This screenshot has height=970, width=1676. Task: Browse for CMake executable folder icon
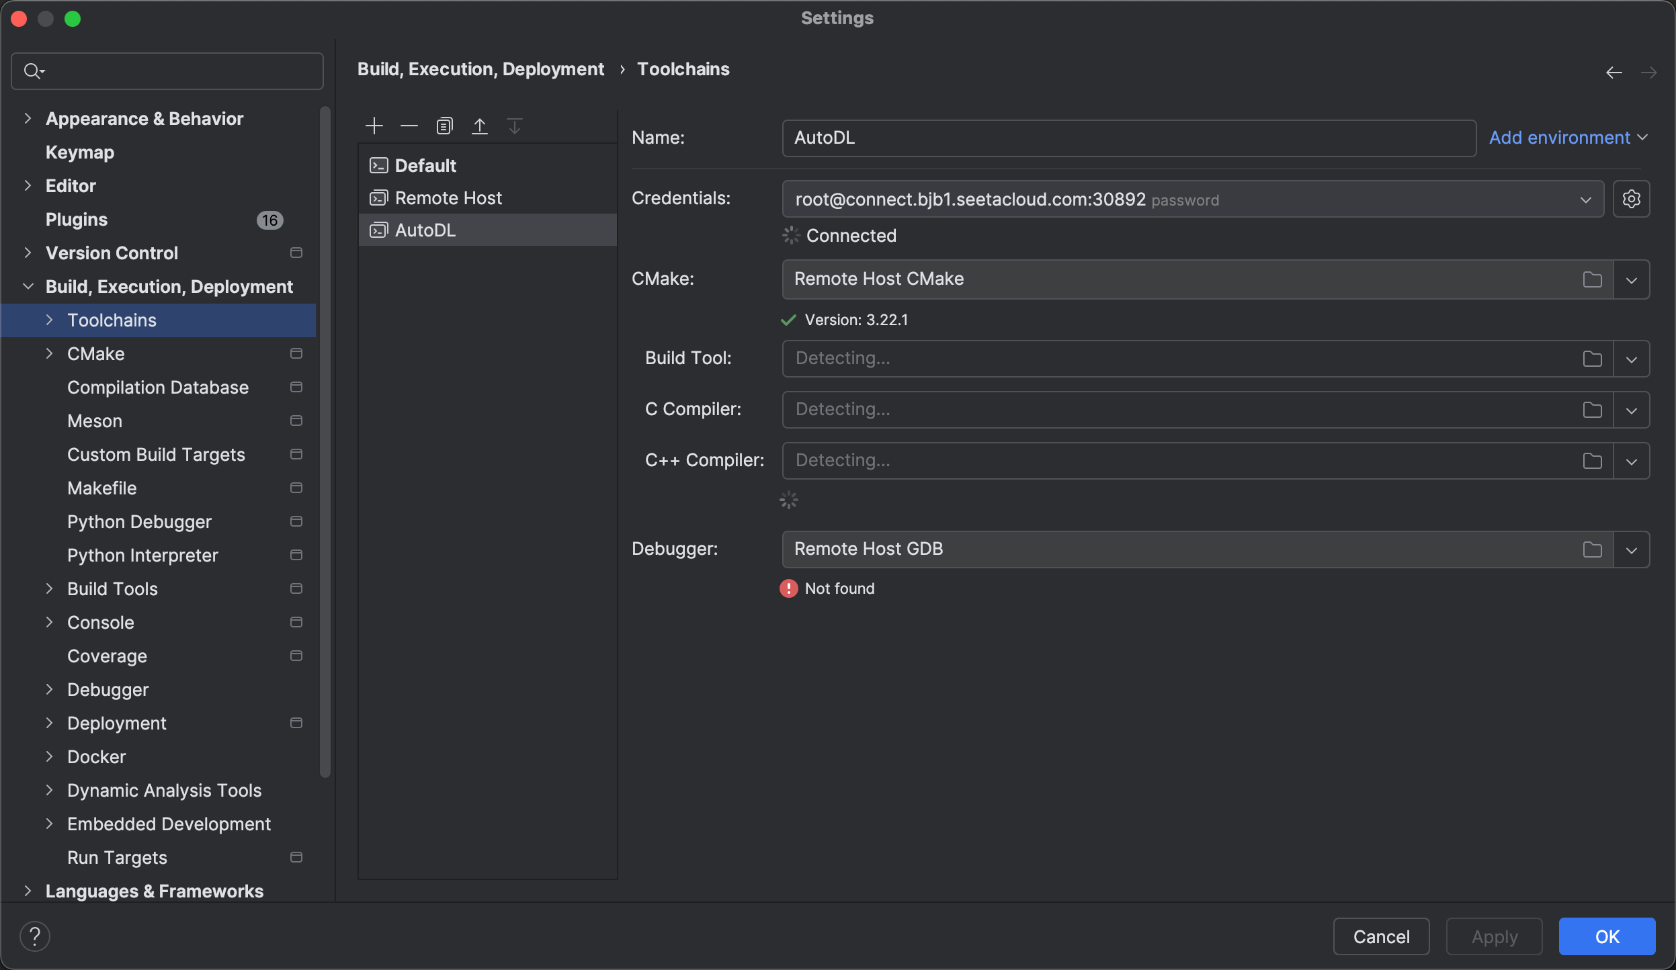coord(1592,279)
